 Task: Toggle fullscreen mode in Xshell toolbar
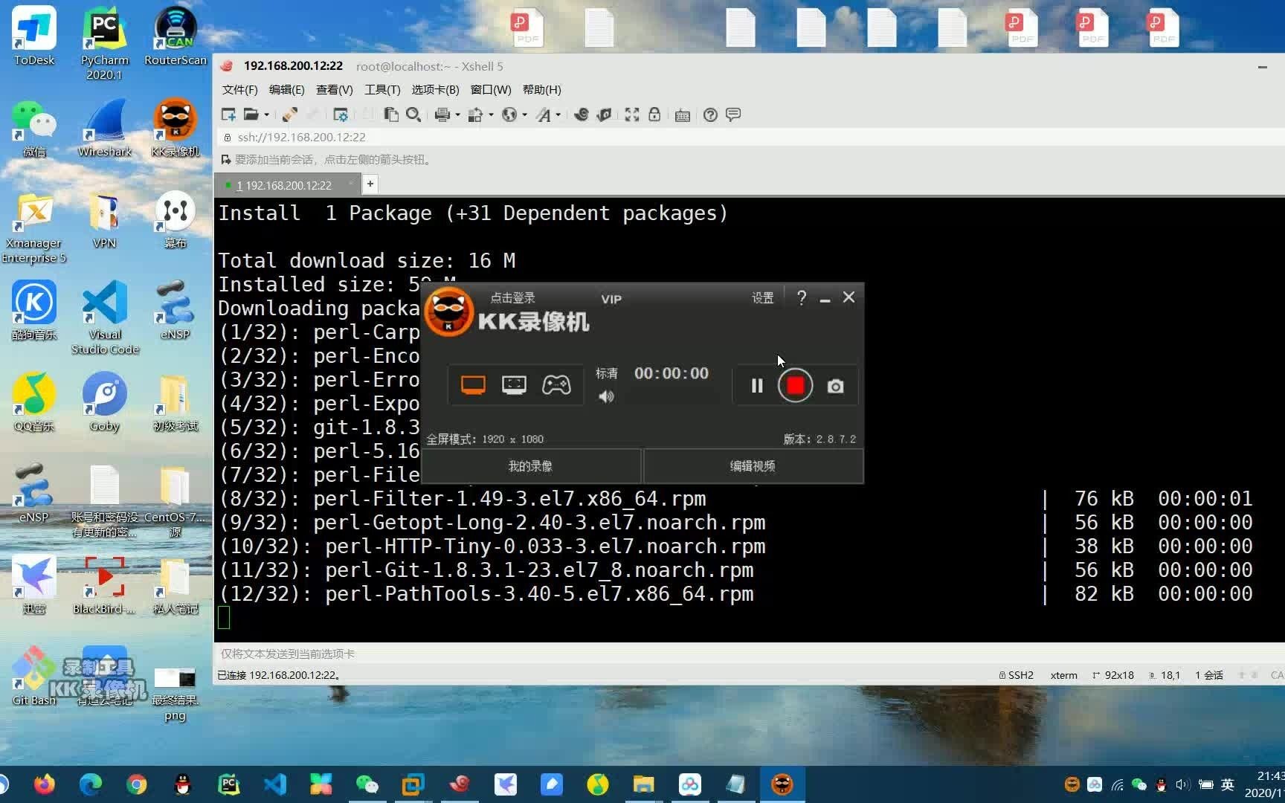631,115
